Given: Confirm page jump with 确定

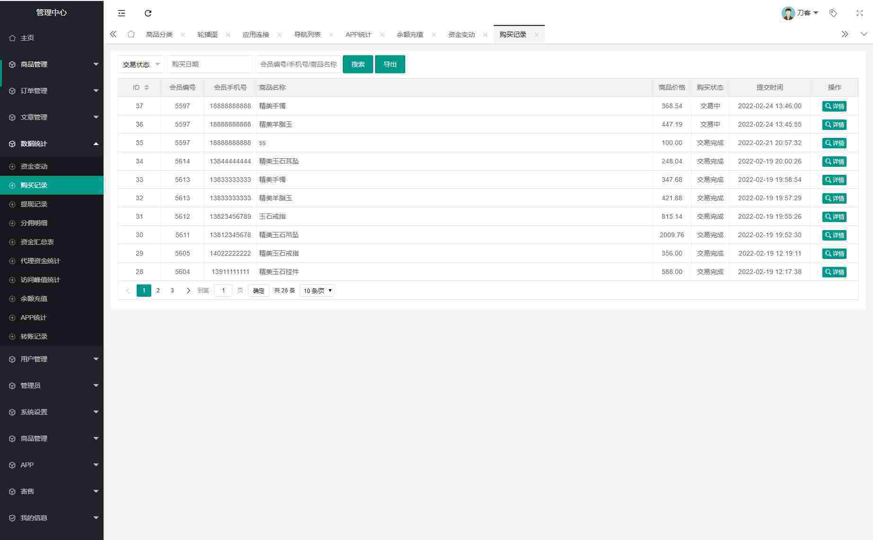Looking at the screenshot, I should [259, 291].
